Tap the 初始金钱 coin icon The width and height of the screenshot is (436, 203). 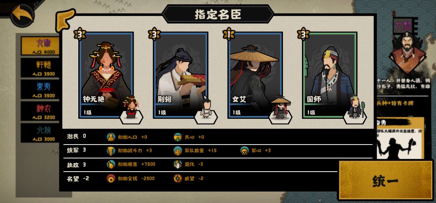click(x=111, y=178)
